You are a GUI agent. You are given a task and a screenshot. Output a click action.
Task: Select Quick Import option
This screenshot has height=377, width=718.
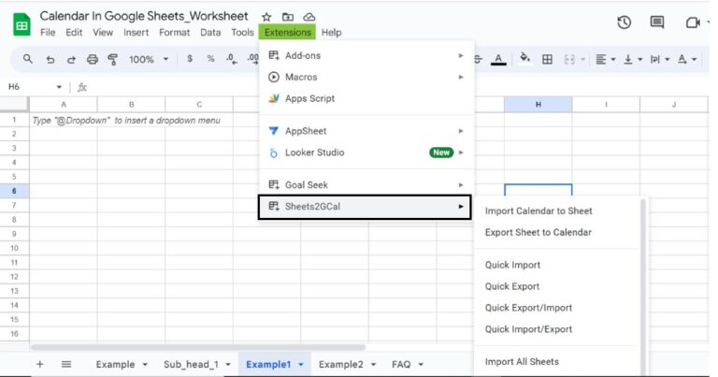(512, 265)
